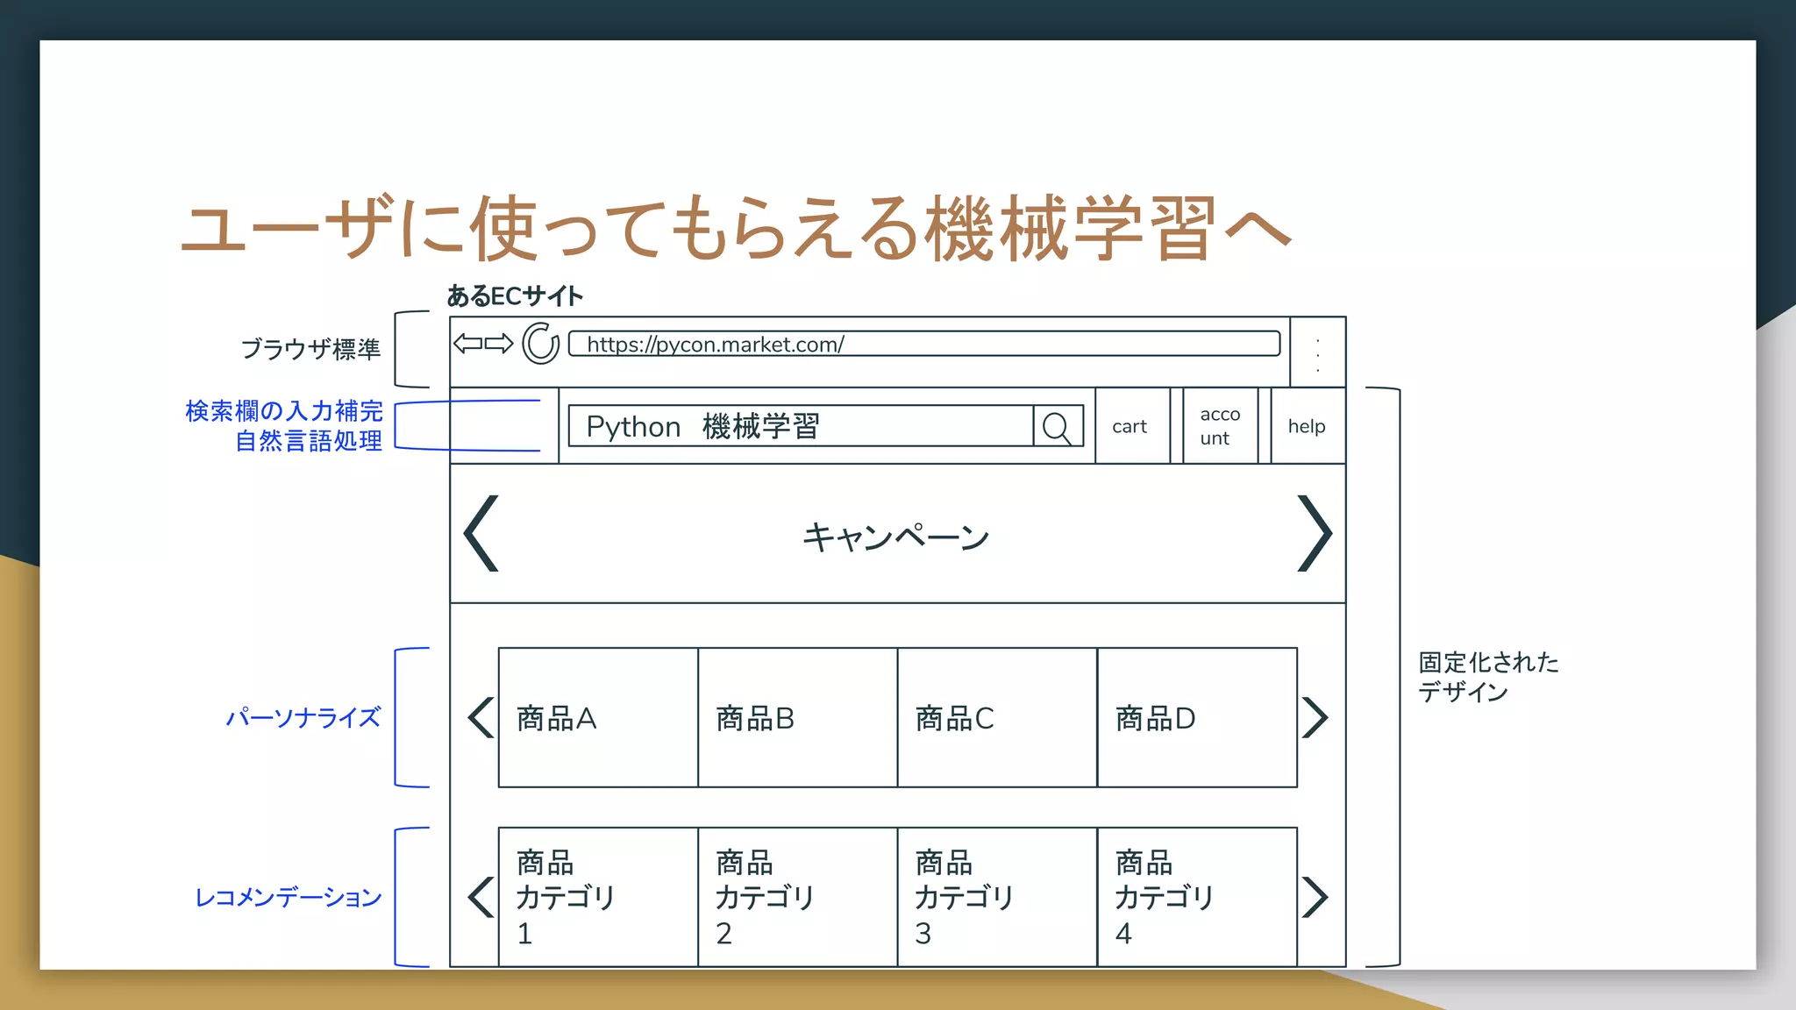This screenshot has height=1010, width=1796.
Task: Click the pycon.market.com URL address bar
Action: pyautogui.click(x=924, y=344)
